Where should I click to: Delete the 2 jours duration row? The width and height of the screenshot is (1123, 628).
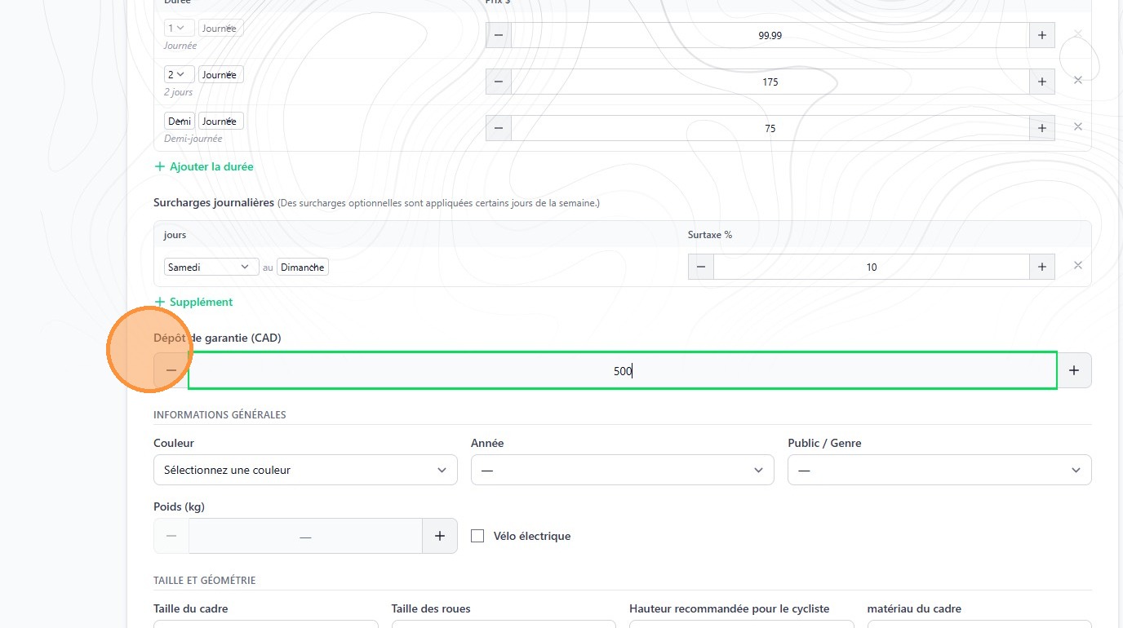pyautogui.click(x=1077, y=80)
